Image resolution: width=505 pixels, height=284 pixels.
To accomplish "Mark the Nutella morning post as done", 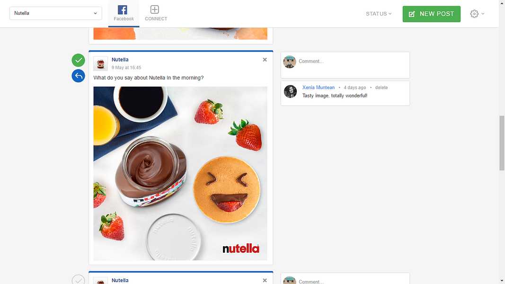I will tap(78, 60).
